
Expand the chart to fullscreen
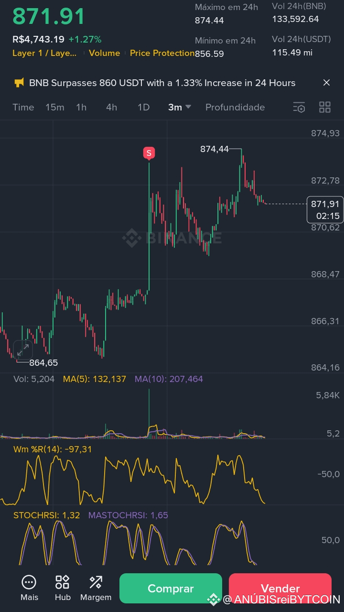click(22, 350)
